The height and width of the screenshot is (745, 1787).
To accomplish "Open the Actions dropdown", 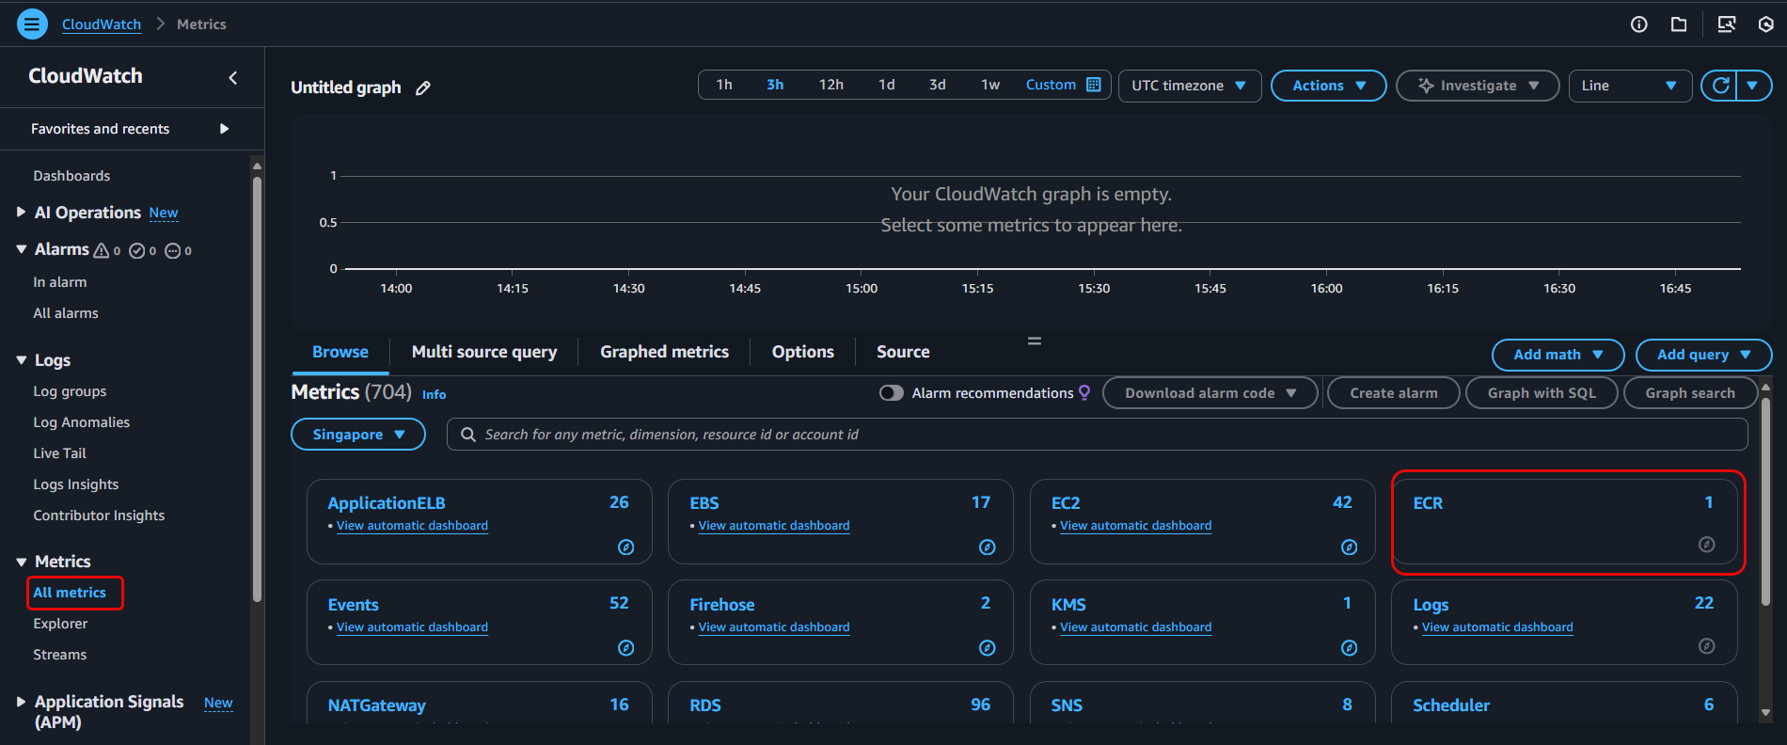I will [1328, 86].
